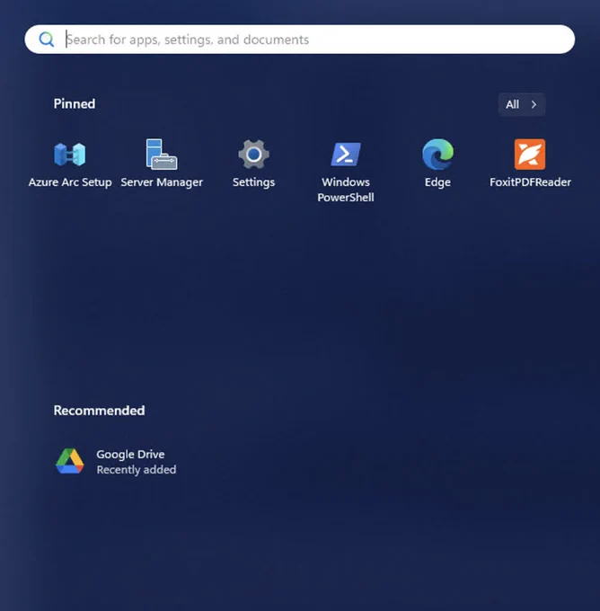Viewport: 600px width, 611px height.
Task: Click the Recommended section heading
Action: [x=99, y=411]
